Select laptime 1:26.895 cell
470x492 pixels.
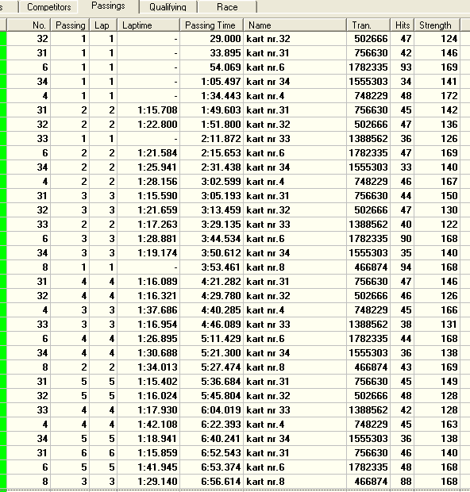pyautogui.click(x=148, y=339)
